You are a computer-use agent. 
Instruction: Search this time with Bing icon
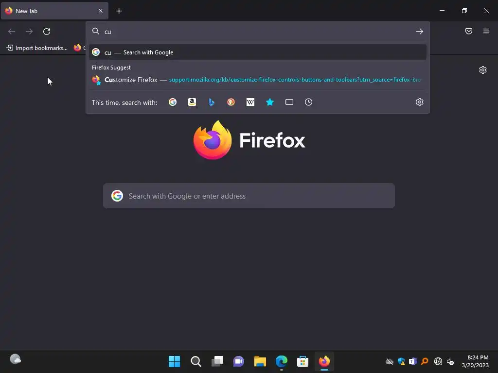(x=212, y=102)
